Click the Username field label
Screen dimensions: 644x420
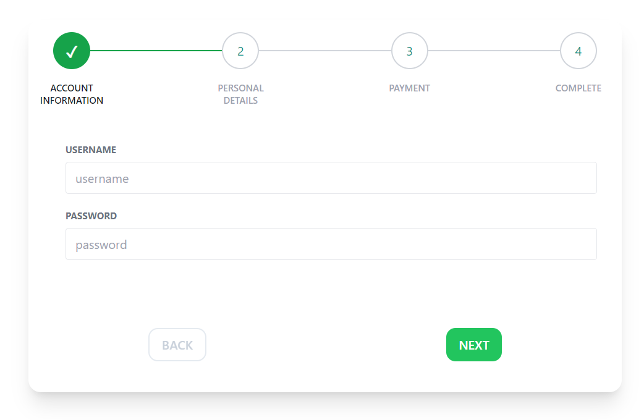(91, 150)
